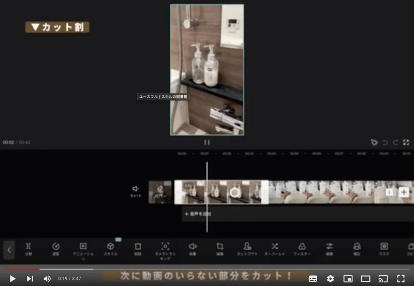Open the Mask (マスク) tool
This screenshot has height=286, width=414.
pos(384,249)
